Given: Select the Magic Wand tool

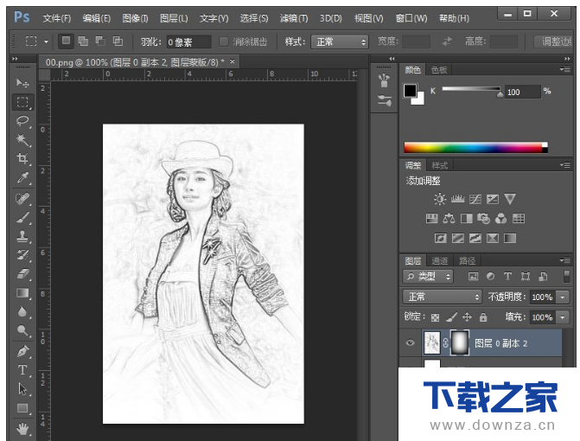Looking at the screenshot, I should coord(22,140).
